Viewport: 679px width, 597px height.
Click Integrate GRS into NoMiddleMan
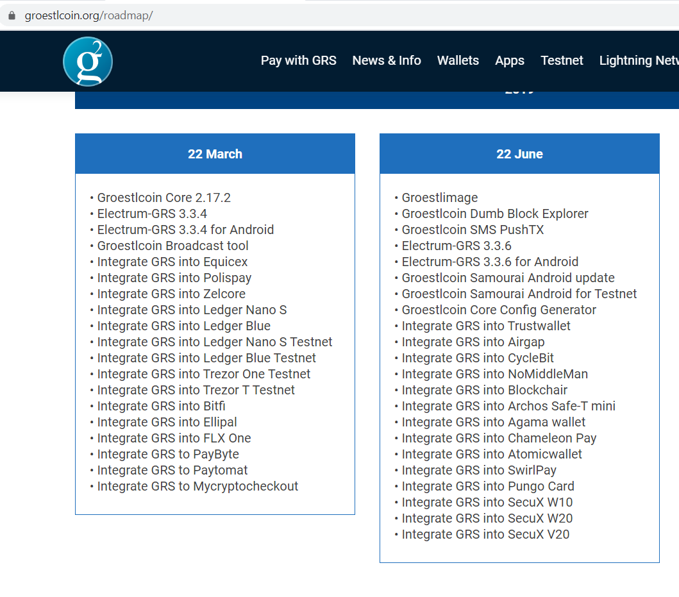point(494,374)
